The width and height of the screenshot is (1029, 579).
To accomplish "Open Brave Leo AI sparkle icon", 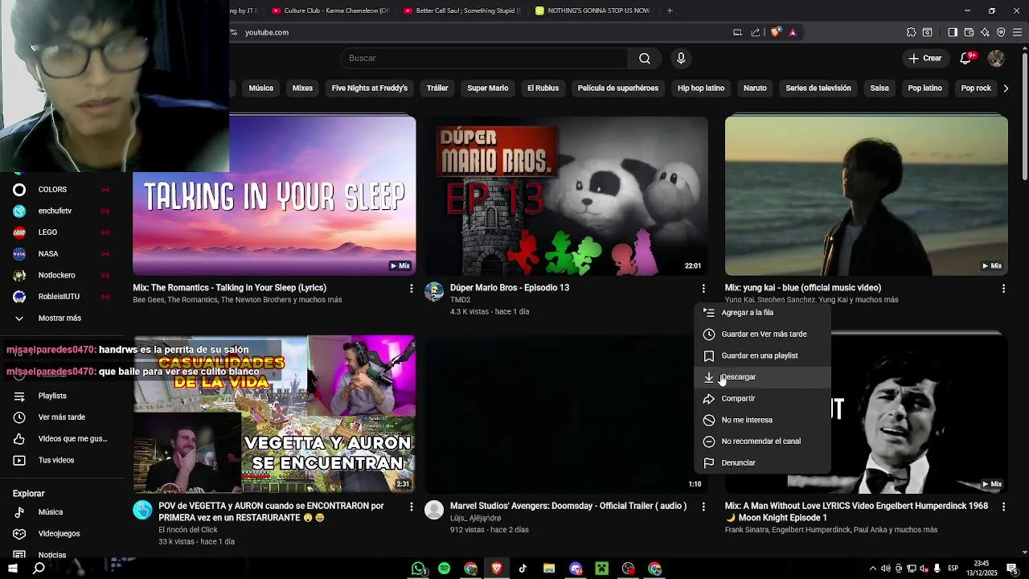I will [985, 32].
